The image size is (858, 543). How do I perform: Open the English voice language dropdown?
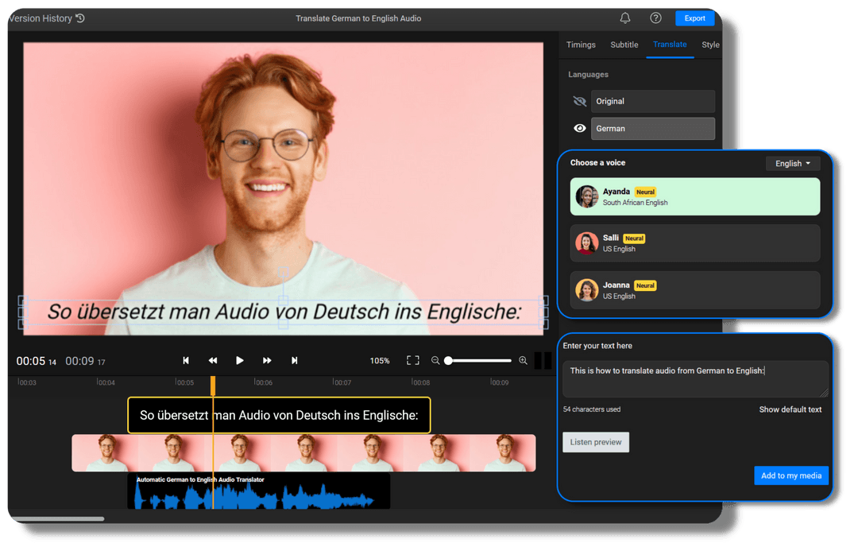click(x=793, y=164)
